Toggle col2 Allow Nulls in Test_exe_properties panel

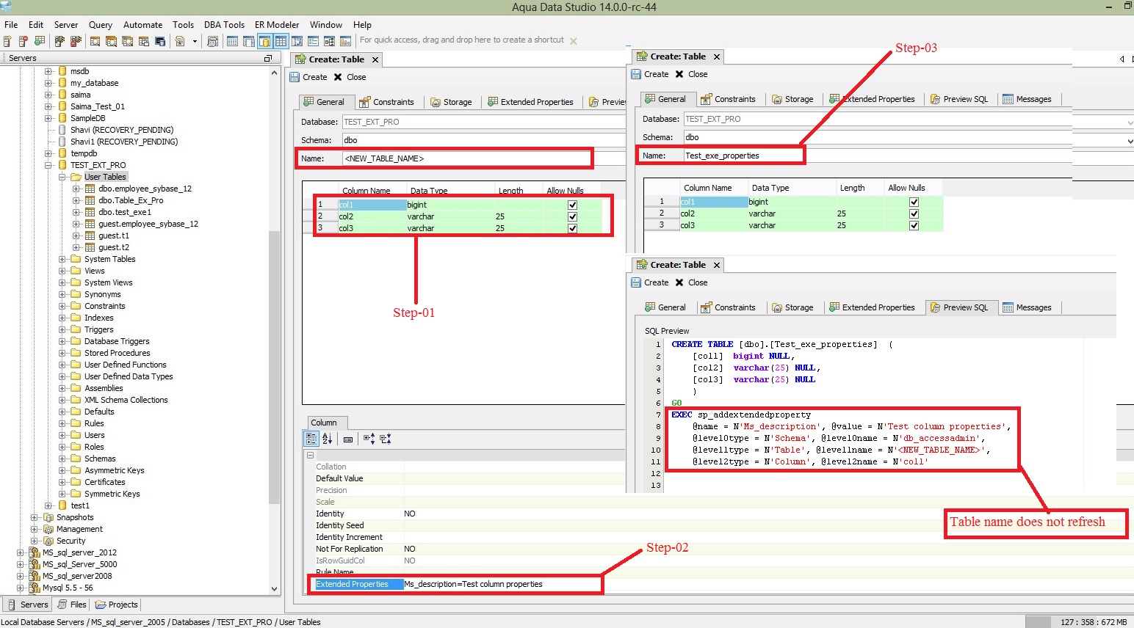914,213
